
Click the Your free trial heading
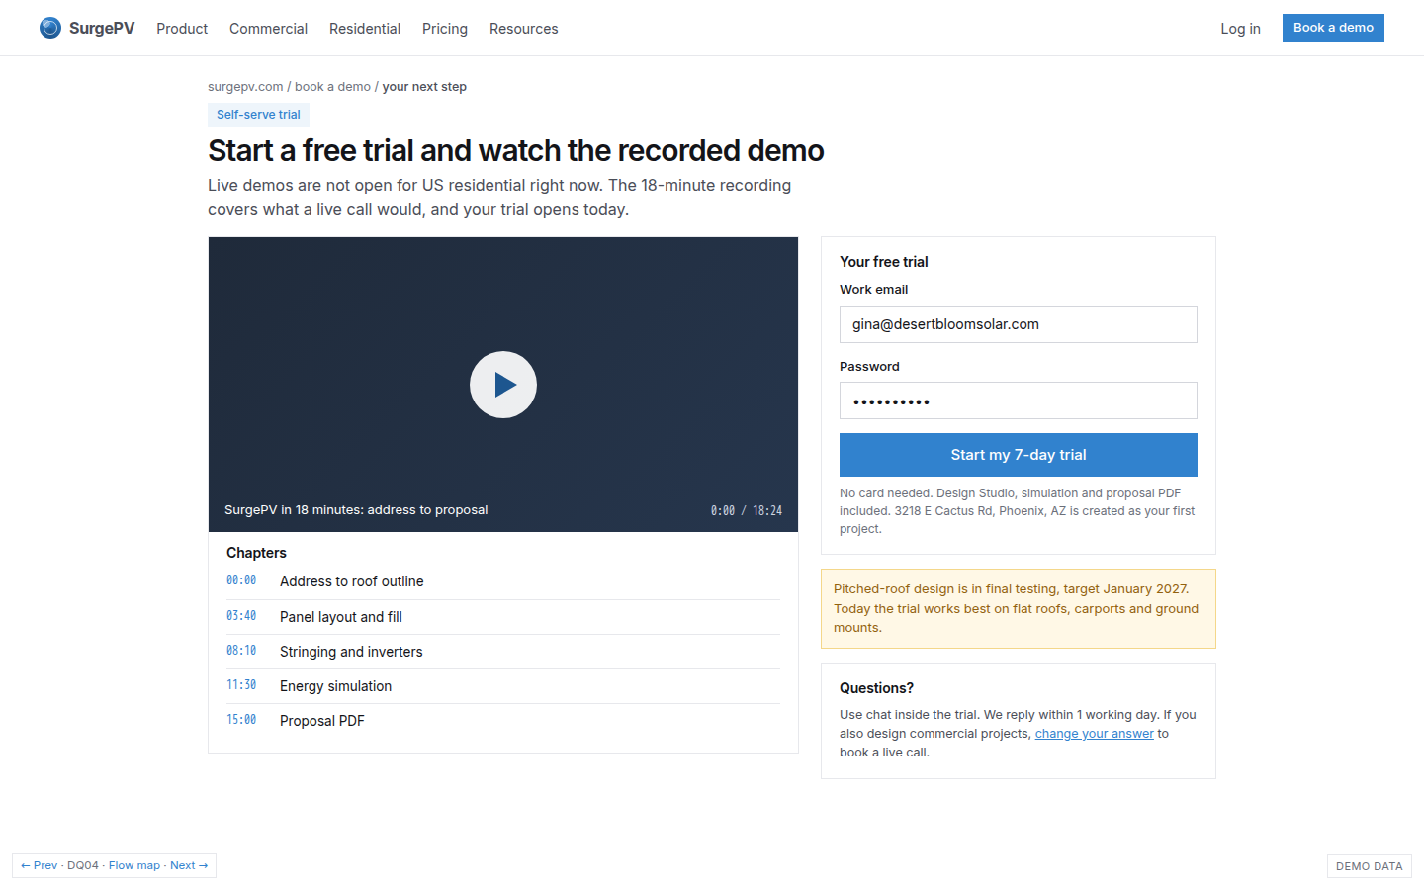(884, 262)
